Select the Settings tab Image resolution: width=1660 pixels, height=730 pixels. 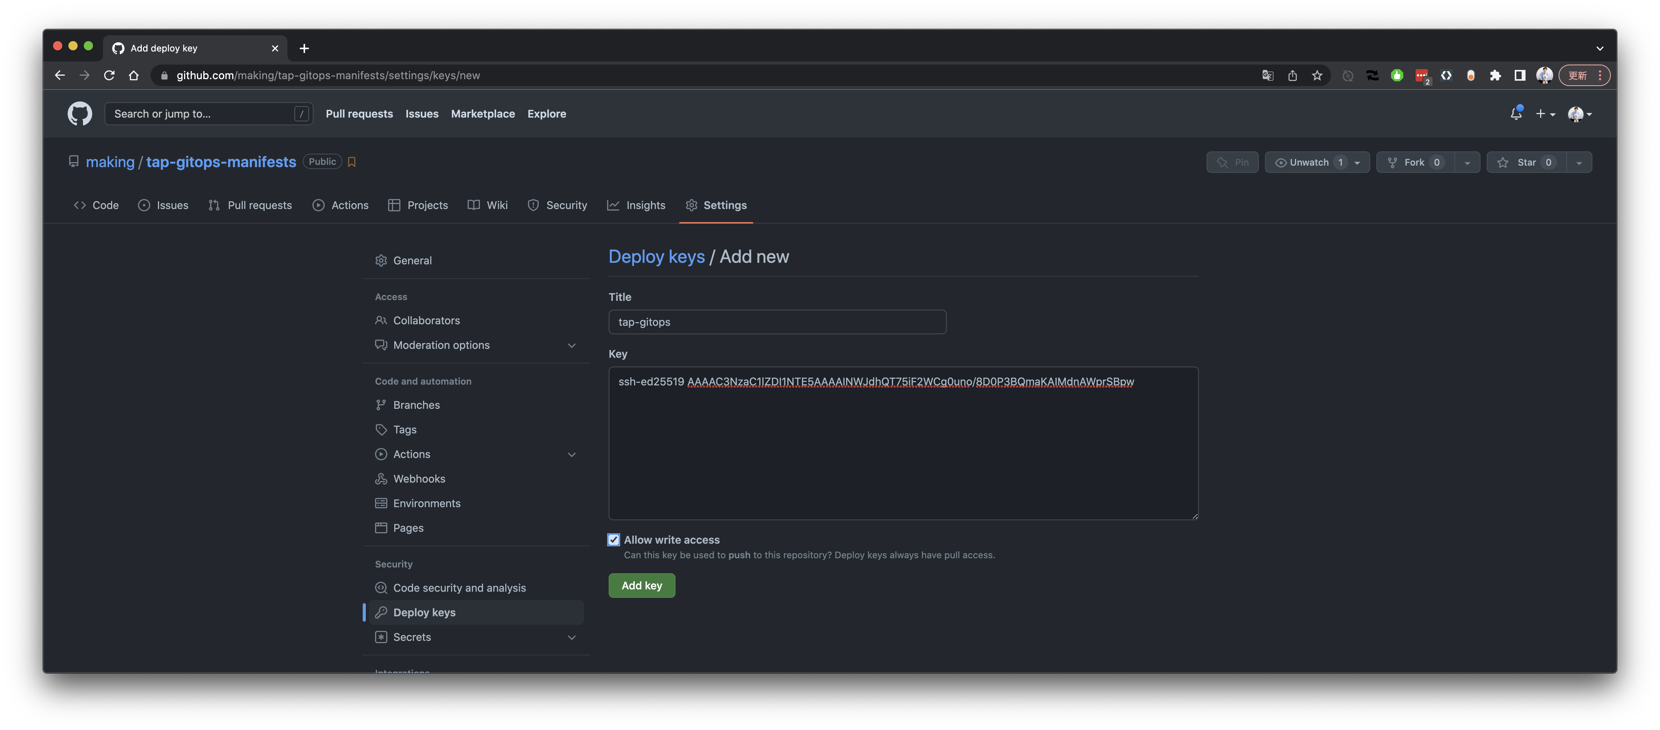coord(716,206)
